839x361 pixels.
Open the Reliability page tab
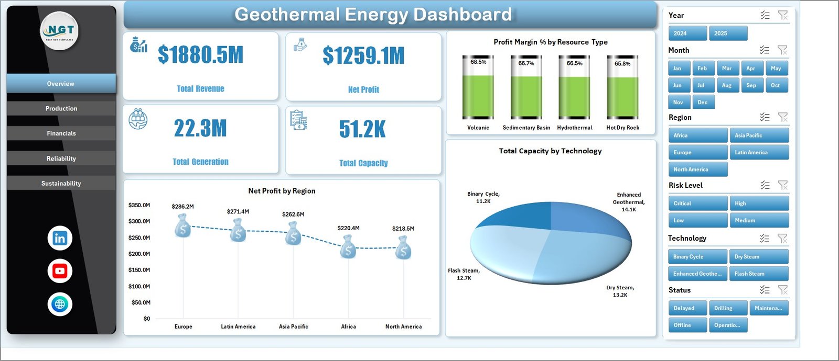click(x=61, y=159)
